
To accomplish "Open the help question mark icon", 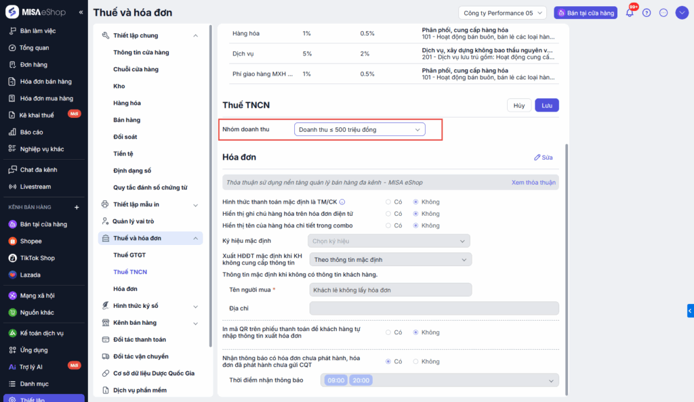I will coord(647,13).
